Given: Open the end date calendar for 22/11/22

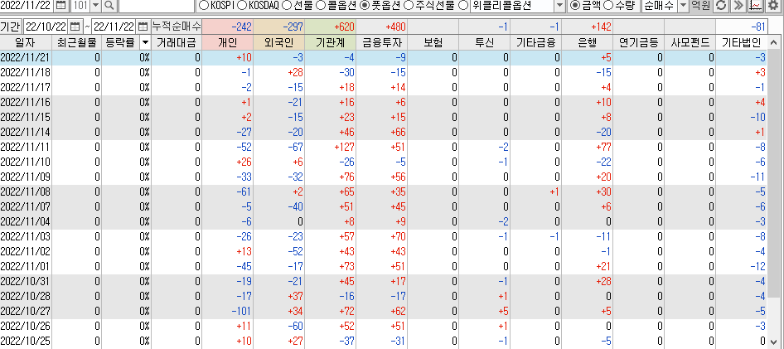Looking at the screenshot, I should point(143,27).
